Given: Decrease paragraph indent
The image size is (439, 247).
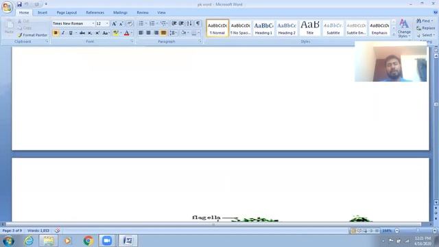Looking at the screenshot, I should [x=174, y=23].
